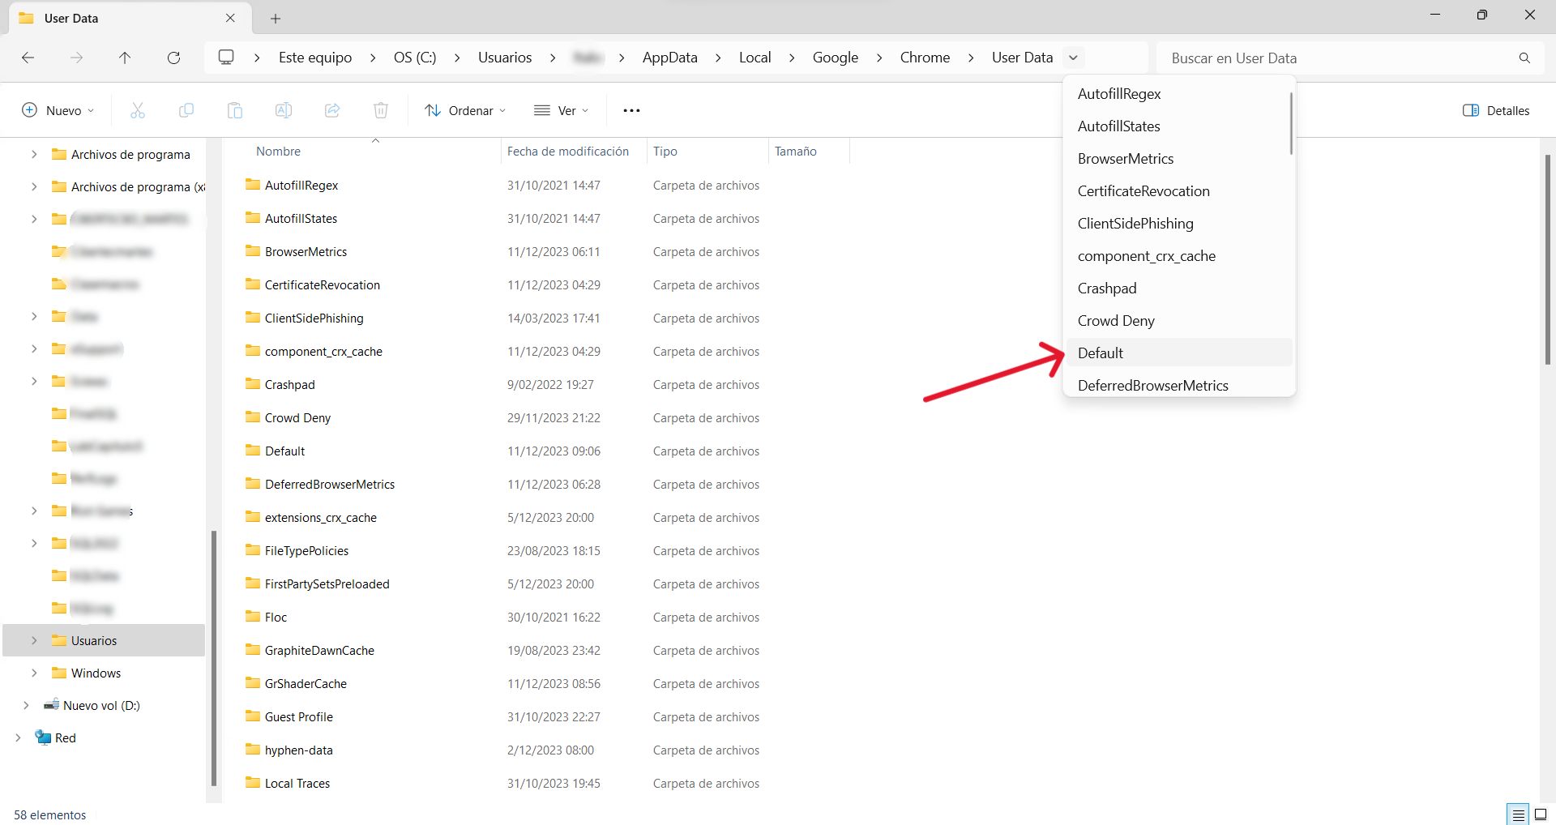This screenshot has width=1556, height=825.
Task: Switch to details list view icon
Action: coord(1518,814)
